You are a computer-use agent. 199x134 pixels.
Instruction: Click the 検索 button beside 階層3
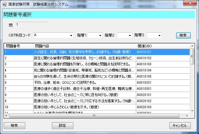coord(183,35)
